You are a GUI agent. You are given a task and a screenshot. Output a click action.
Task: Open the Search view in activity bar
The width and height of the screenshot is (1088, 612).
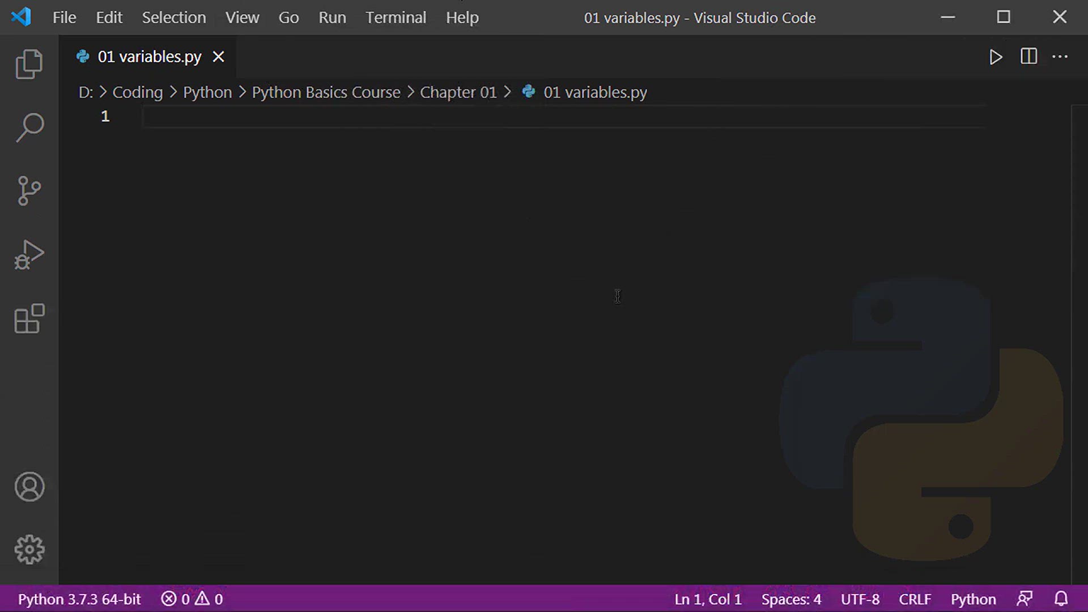[29, 127]
